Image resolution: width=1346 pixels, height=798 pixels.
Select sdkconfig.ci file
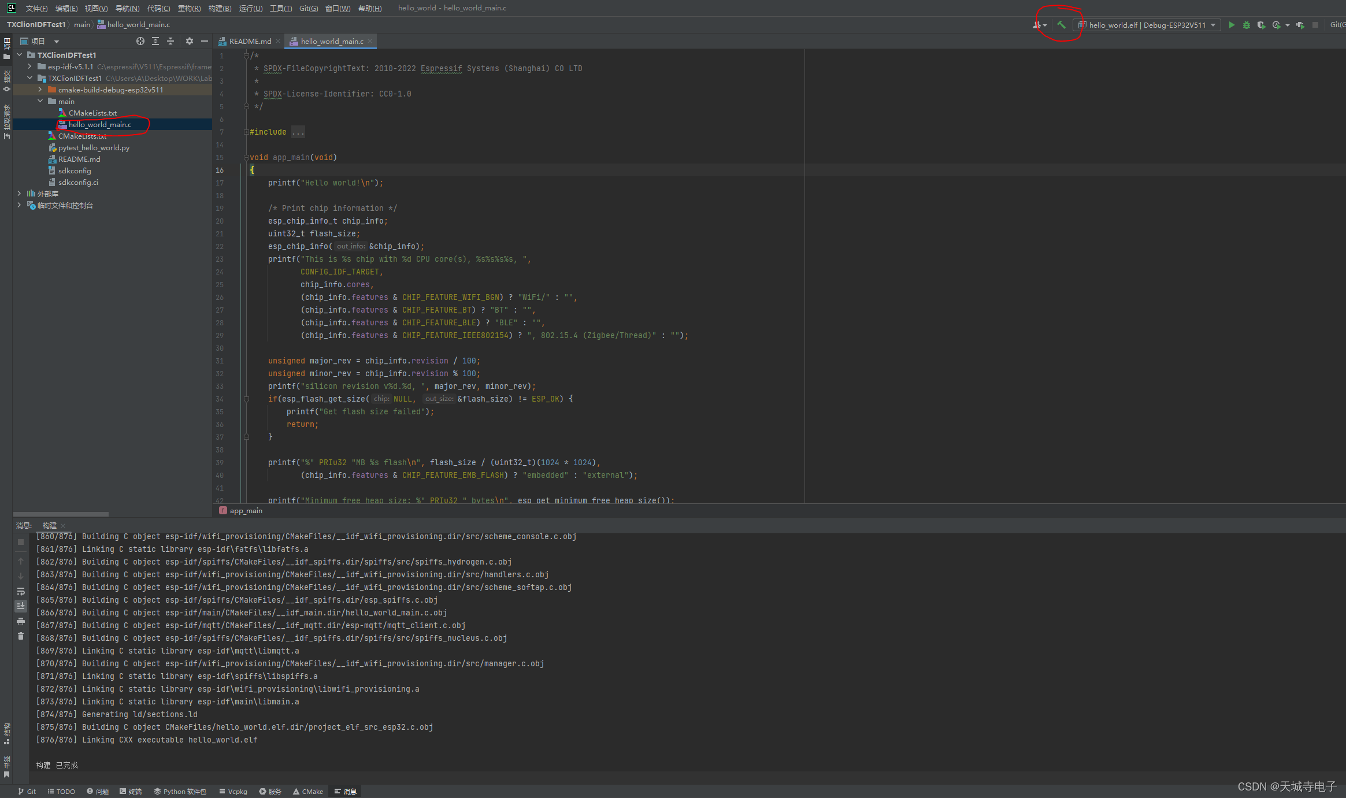(x=78, y=182)
